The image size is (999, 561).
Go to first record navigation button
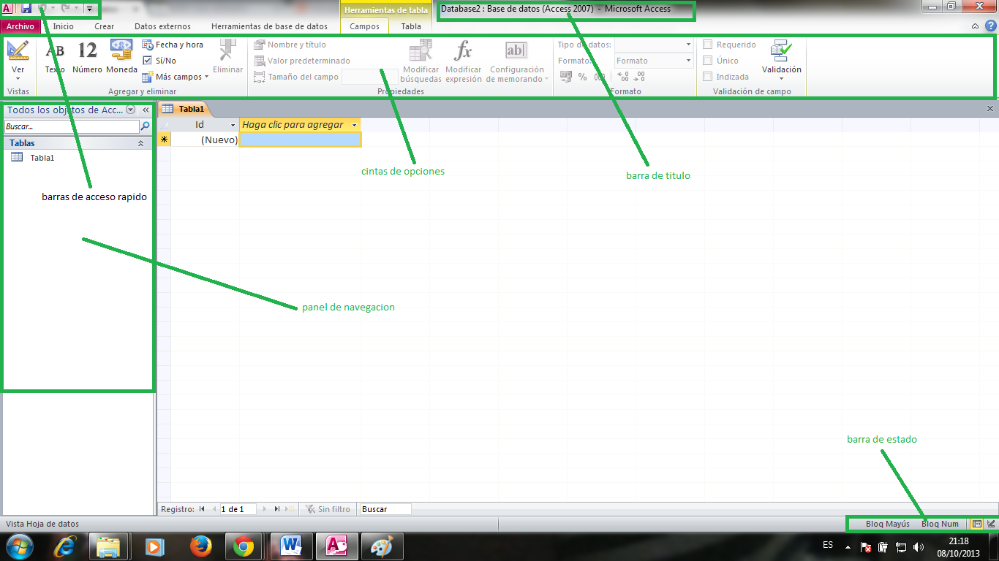(202, 509)
